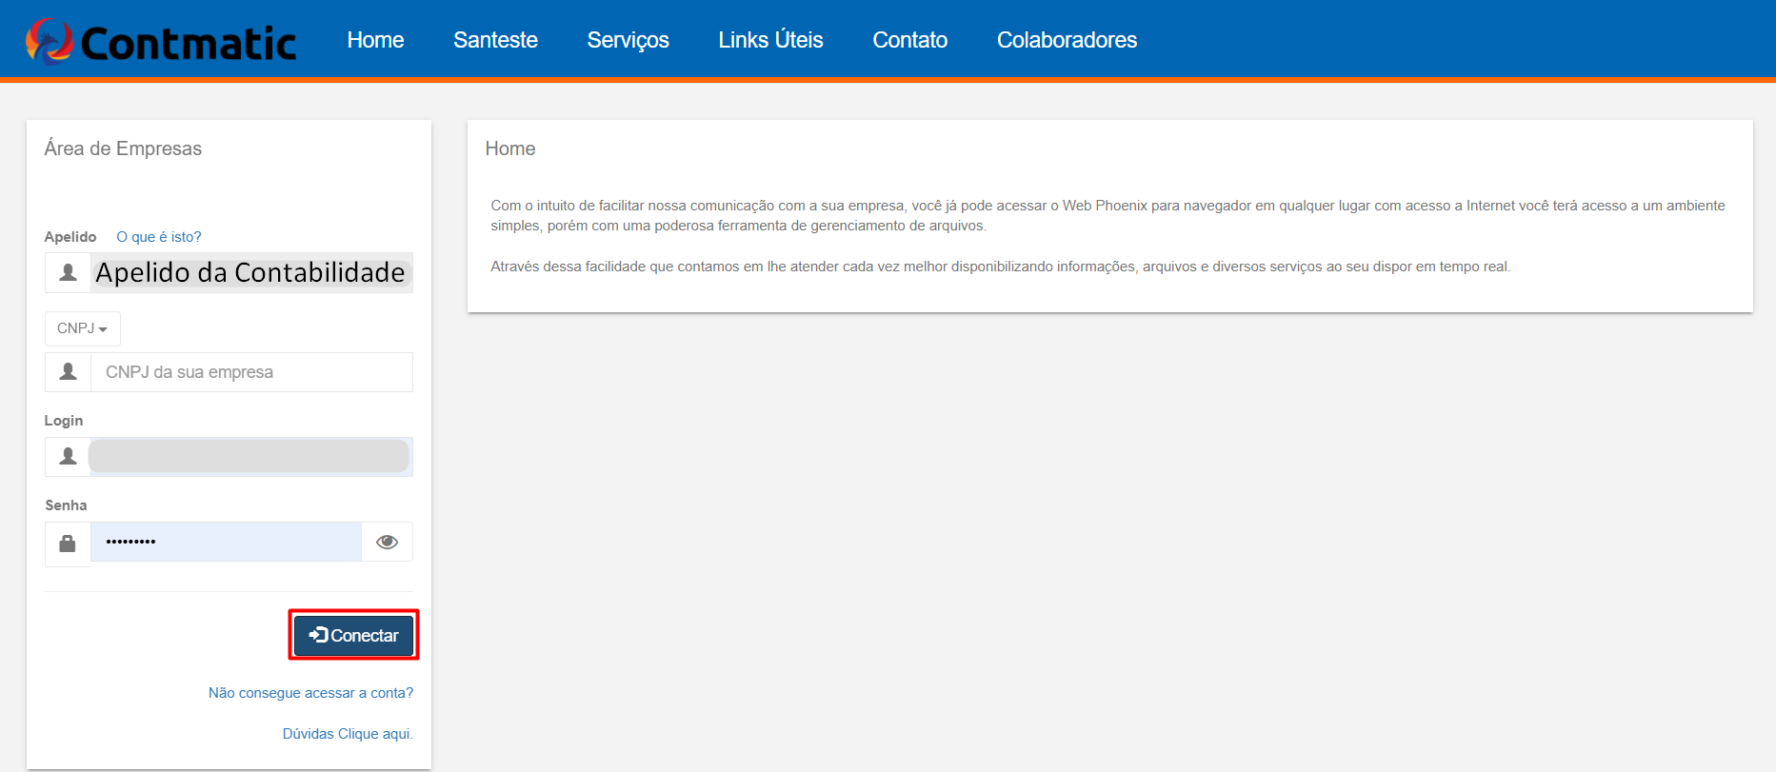This screenshot has height=772, width=1776.
Task: Open the Contato menu item
Action: [909, 40]
